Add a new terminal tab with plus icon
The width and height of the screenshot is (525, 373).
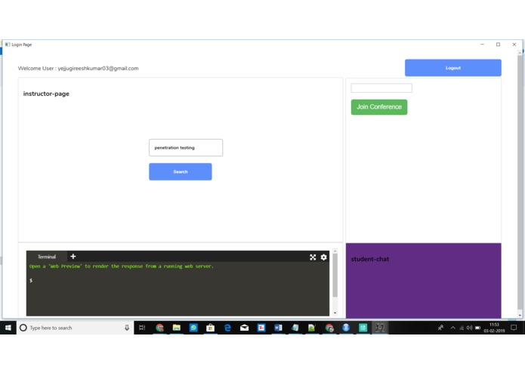point(73,257)
